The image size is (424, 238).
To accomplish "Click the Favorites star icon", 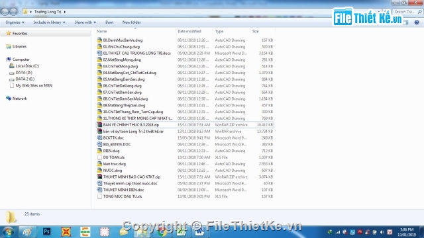I will click(x=9, y=33).
